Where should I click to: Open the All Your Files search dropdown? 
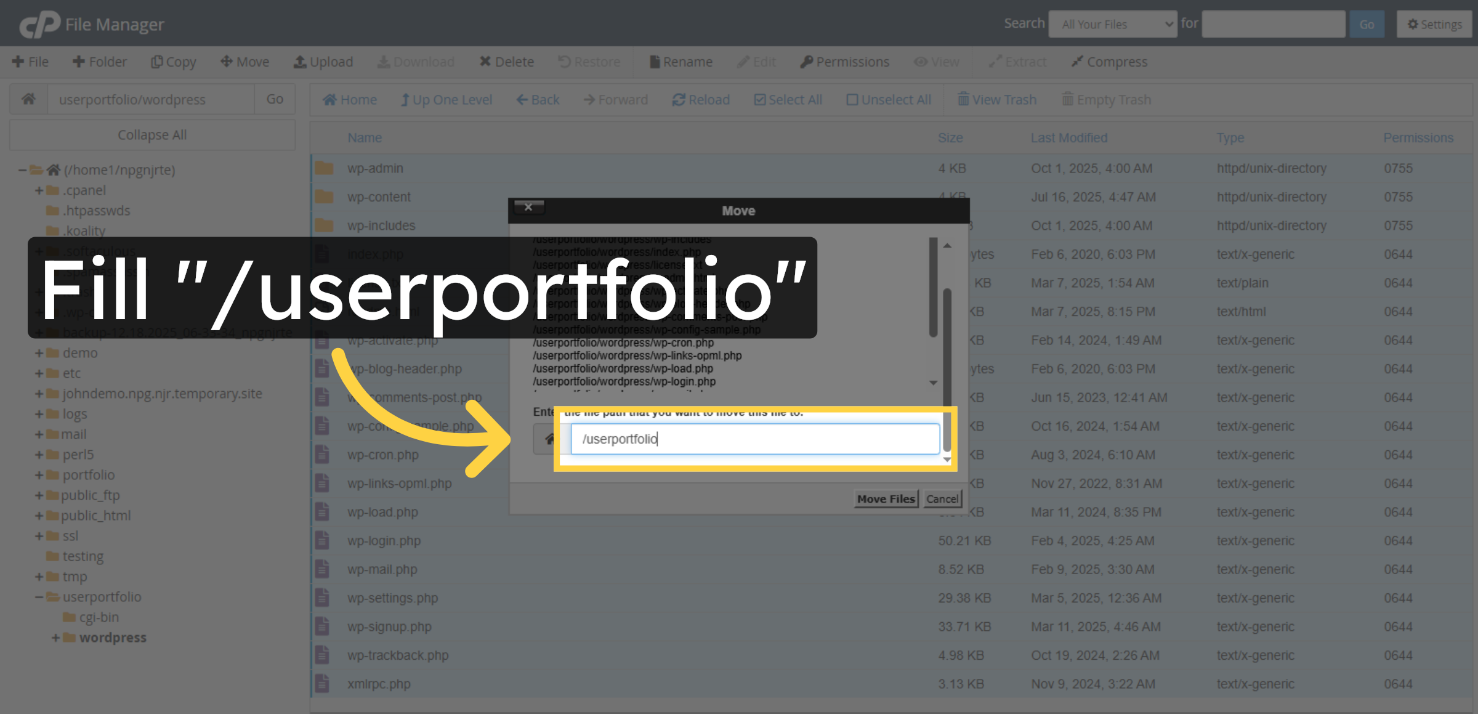click(x=1113, y=24)
